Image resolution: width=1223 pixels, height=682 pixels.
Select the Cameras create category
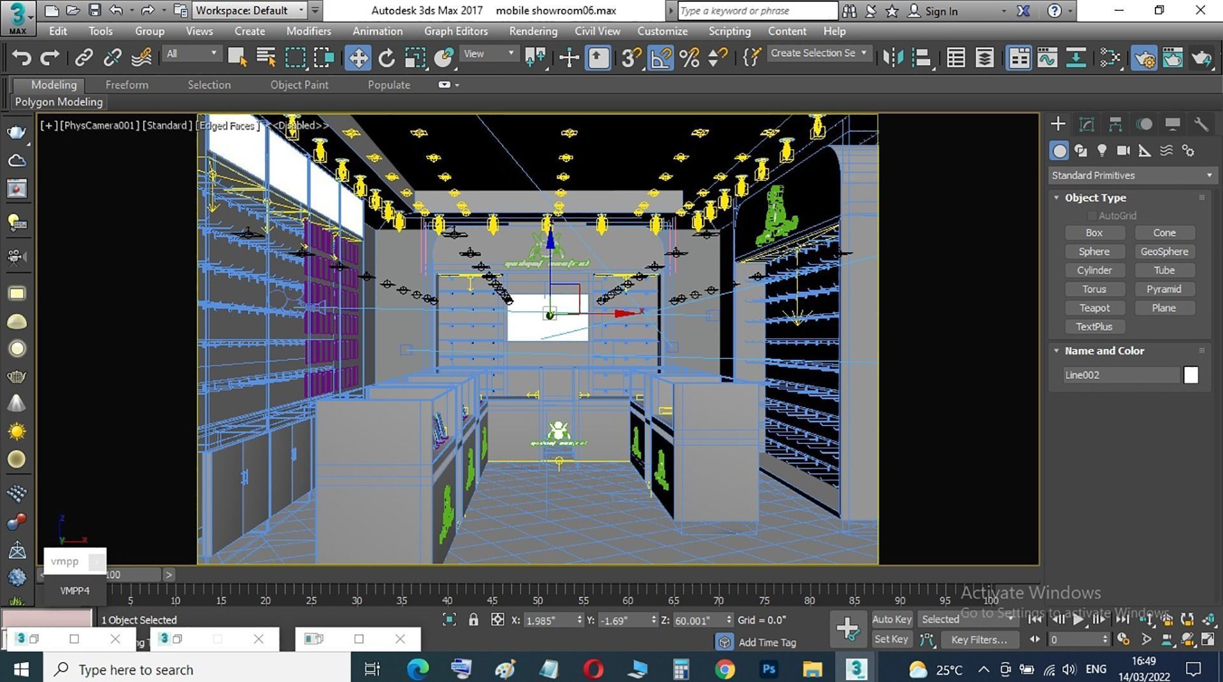(1124, 151)
